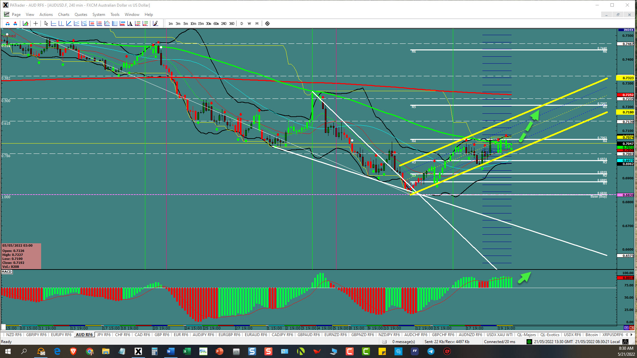Open the indicators chart icon
Screen dimensions: 637x358
(26, 24)
